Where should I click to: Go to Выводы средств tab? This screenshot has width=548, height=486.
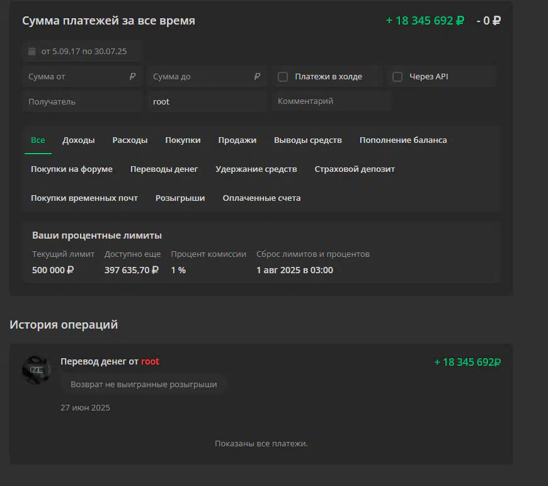308,140
